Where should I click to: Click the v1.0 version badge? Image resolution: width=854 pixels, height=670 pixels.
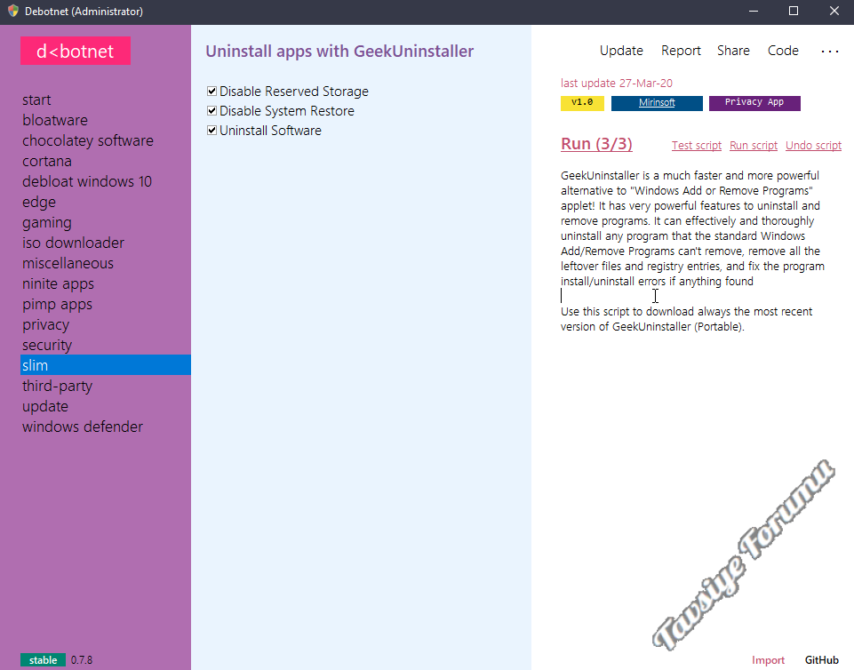coord(582,103)
